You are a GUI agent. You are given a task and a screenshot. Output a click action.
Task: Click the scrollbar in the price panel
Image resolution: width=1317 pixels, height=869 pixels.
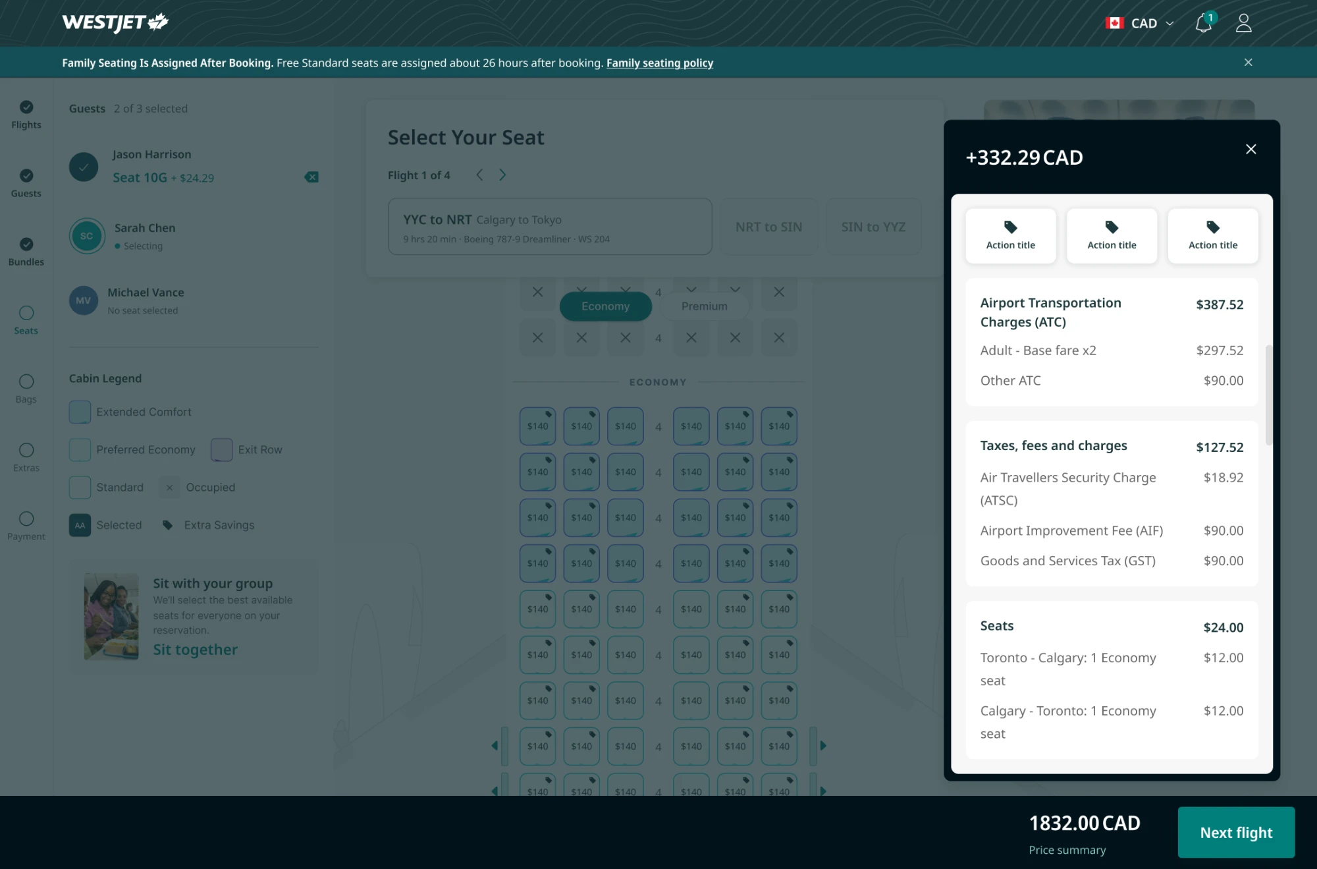1268,395
